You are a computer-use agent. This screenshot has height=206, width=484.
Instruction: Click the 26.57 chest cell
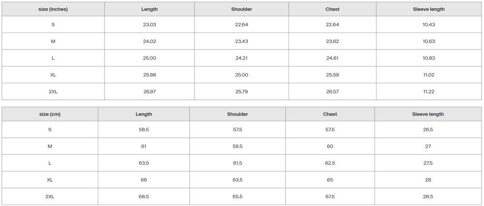pyautogui.click(x=333, y=92)
